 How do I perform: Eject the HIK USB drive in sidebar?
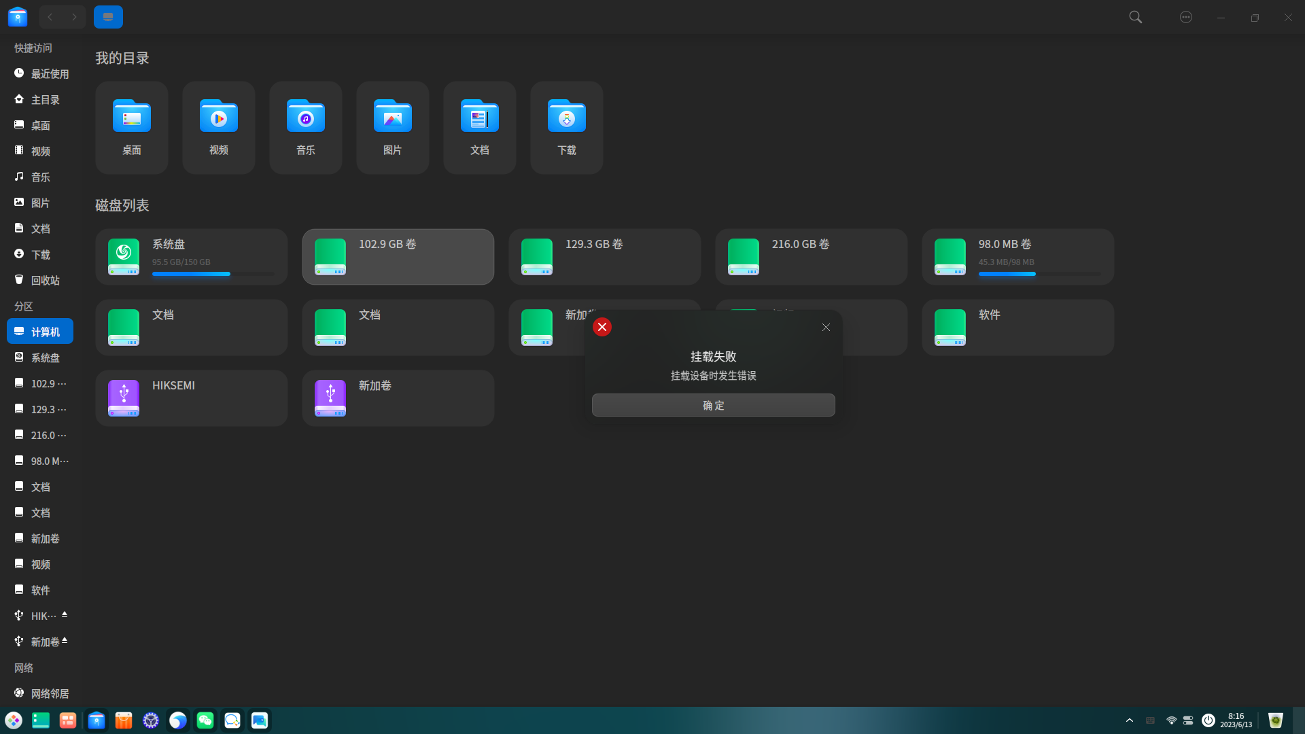pos(65,614)
